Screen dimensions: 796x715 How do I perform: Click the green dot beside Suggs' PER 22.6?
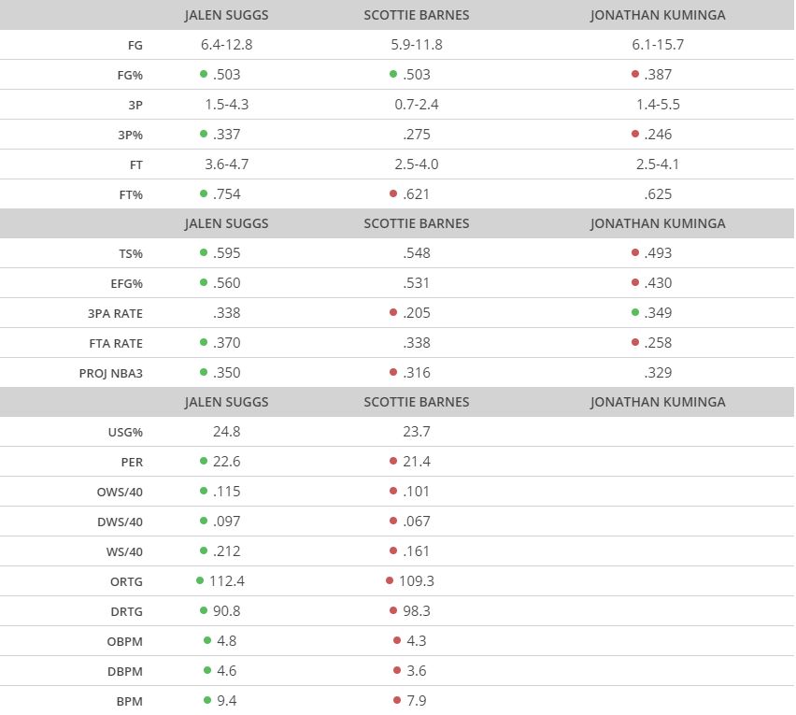[204, 462]
